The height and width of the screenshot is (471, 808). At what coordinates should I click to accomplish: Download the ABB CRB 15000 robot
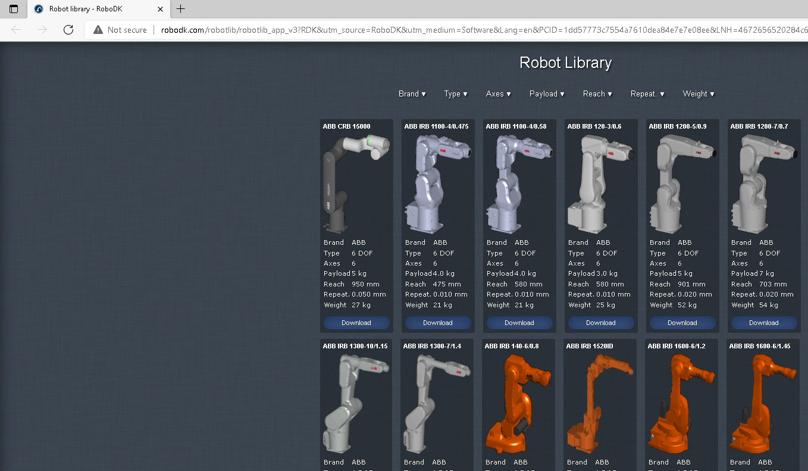356,323
